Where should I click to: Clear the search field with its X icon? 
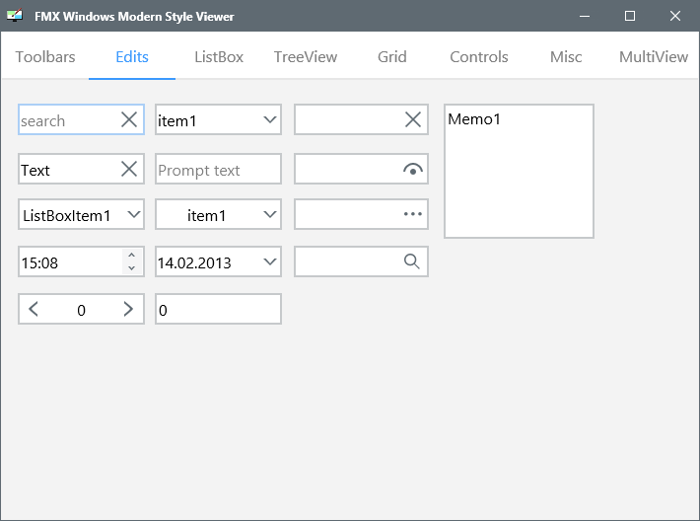point(129,119)
